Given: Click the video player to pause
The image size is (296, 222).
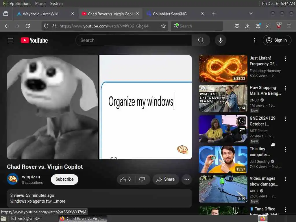Looking at the screenshot, I should click(99, 107).
